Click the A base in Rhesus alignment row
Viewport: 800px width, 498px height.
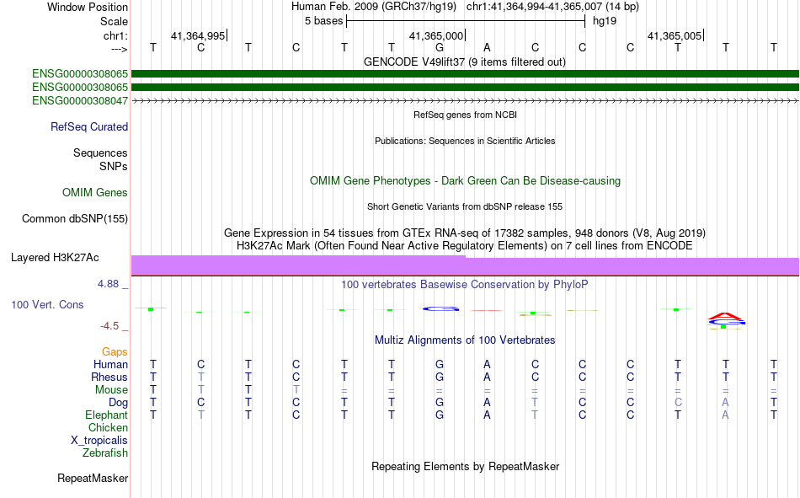tap(487, 377)
